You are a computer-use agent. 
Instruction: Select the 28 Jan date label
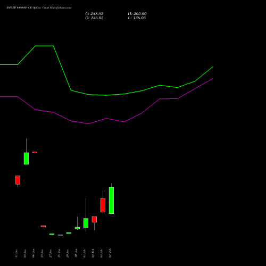(59, 253)
